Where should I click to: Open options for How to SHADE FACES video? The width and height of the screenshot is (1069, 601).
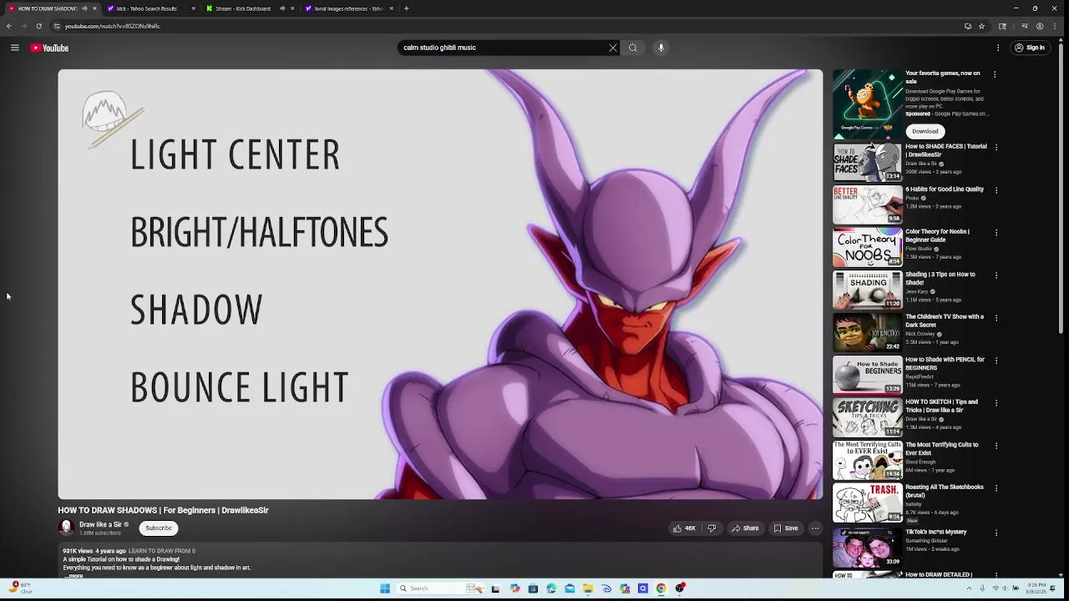pyautogui.click(x=996, y=147)
